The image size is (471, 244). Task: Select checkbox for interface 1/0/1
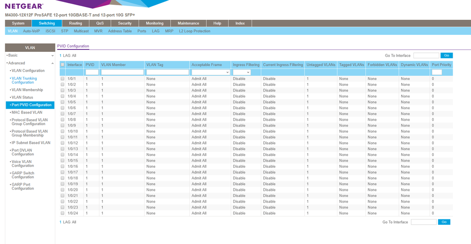62,79
